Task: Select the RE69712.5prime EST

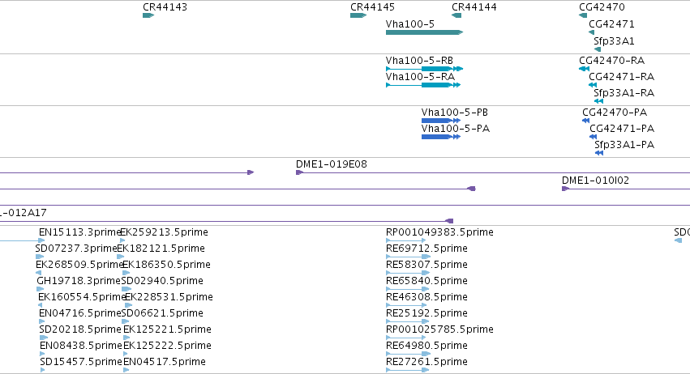Action: tap(409, 257)
